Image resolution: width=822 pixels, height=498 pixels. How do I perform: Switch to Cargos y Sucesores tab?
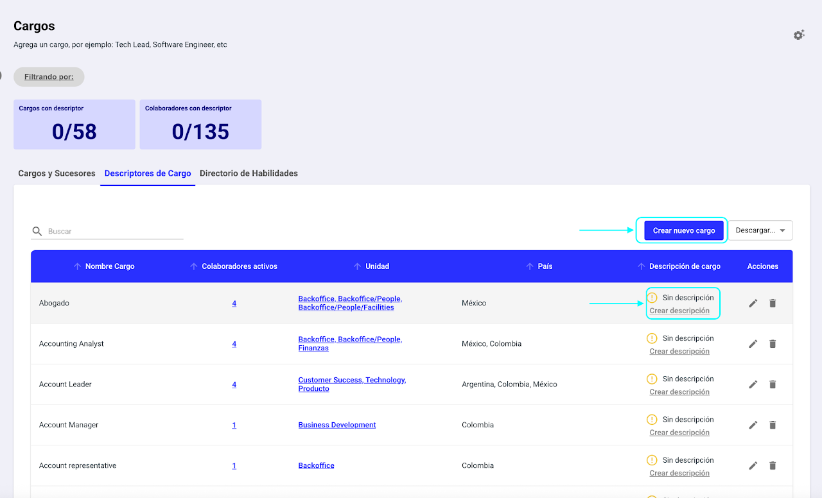[57, 173]
